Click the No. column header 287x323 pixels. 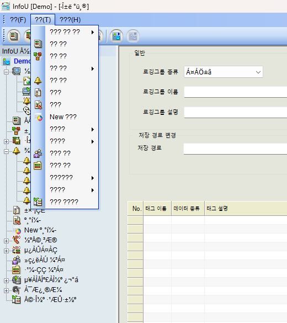pos(135,209)
